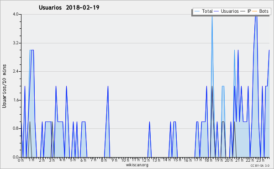
Task: Click the 'CC BY-SA 3.0' license text
Action: 260,165
